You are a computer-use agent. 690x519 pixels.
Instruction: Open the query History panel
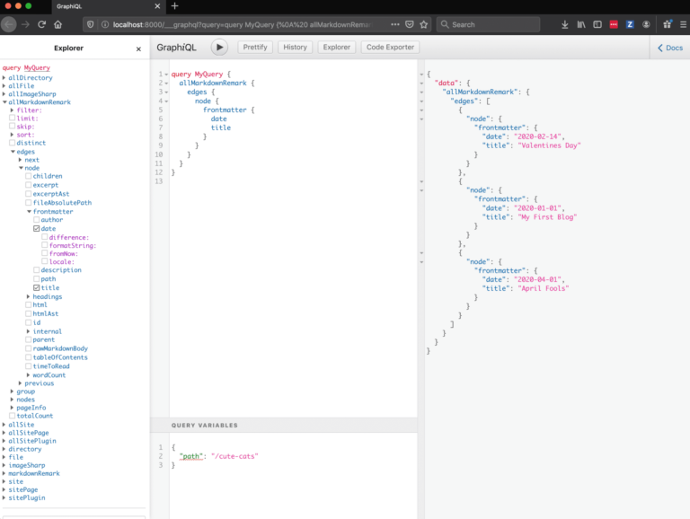click(294, 47)
